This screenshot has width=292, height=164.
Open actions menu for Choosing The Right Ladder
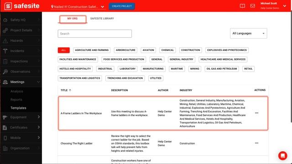pyautogui.click(x=256, y=143)
